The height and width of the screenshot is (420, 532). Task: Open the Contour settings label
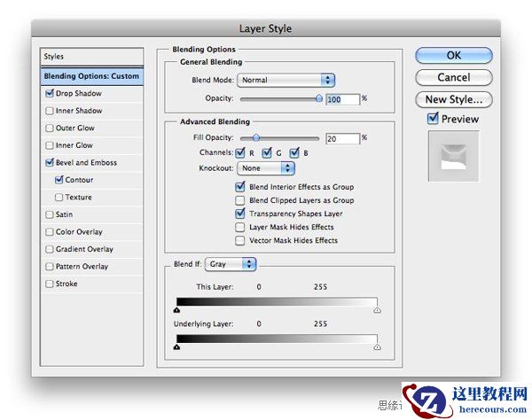pyautogui.click(x=79, y=180)
